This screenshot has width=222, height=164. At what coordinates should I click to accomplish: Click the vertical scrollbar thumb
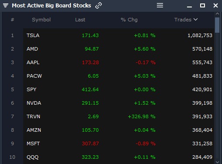click(x=217, y=25)
